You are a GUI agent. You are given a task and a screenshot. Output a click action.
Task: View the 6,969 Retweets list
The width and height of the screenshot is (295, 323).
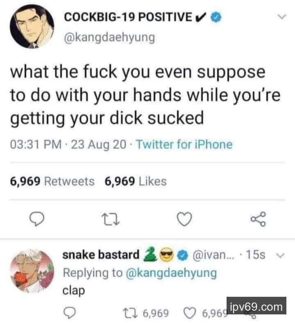click(x=52, y=181)
